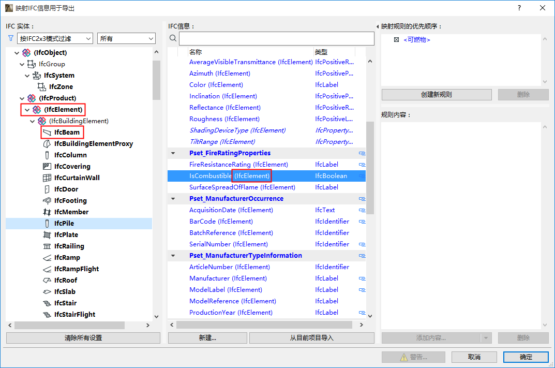Click link icon on Manufacturer row
The height and width of the screenshot is (368, 555).
coord(362,279)
